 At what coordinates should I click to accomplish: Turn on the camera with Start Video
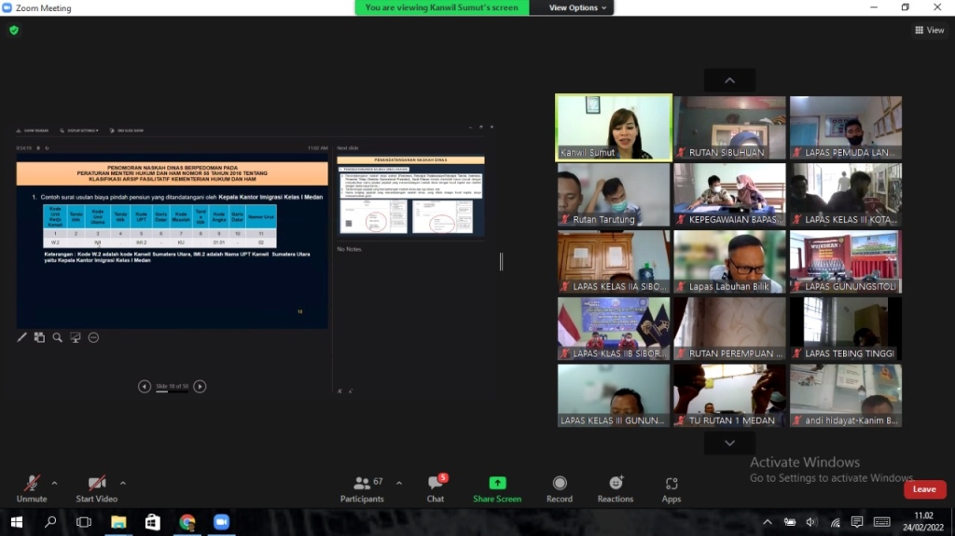[x=97, y=488]
